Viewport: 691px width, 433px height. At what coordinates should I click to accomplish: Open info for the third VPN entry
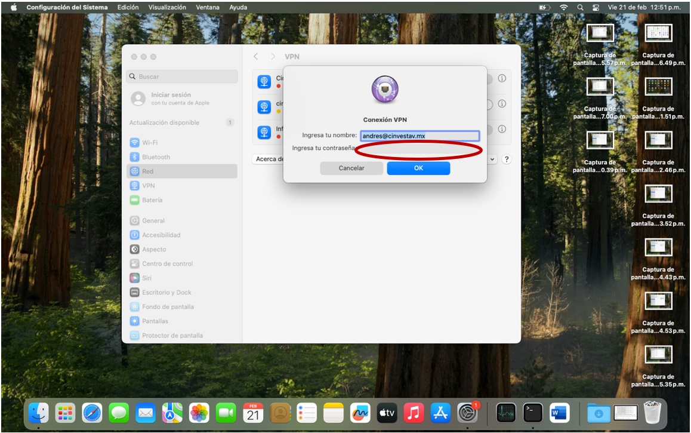tap(502, 129)
